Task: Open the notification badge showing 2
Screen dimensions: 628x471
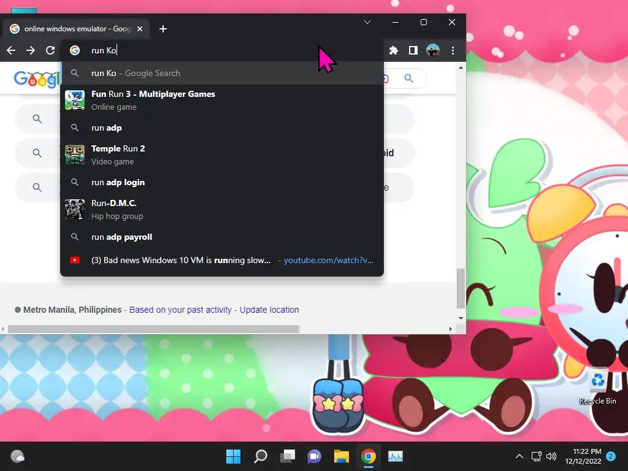Action: click(x=611, y=456)
